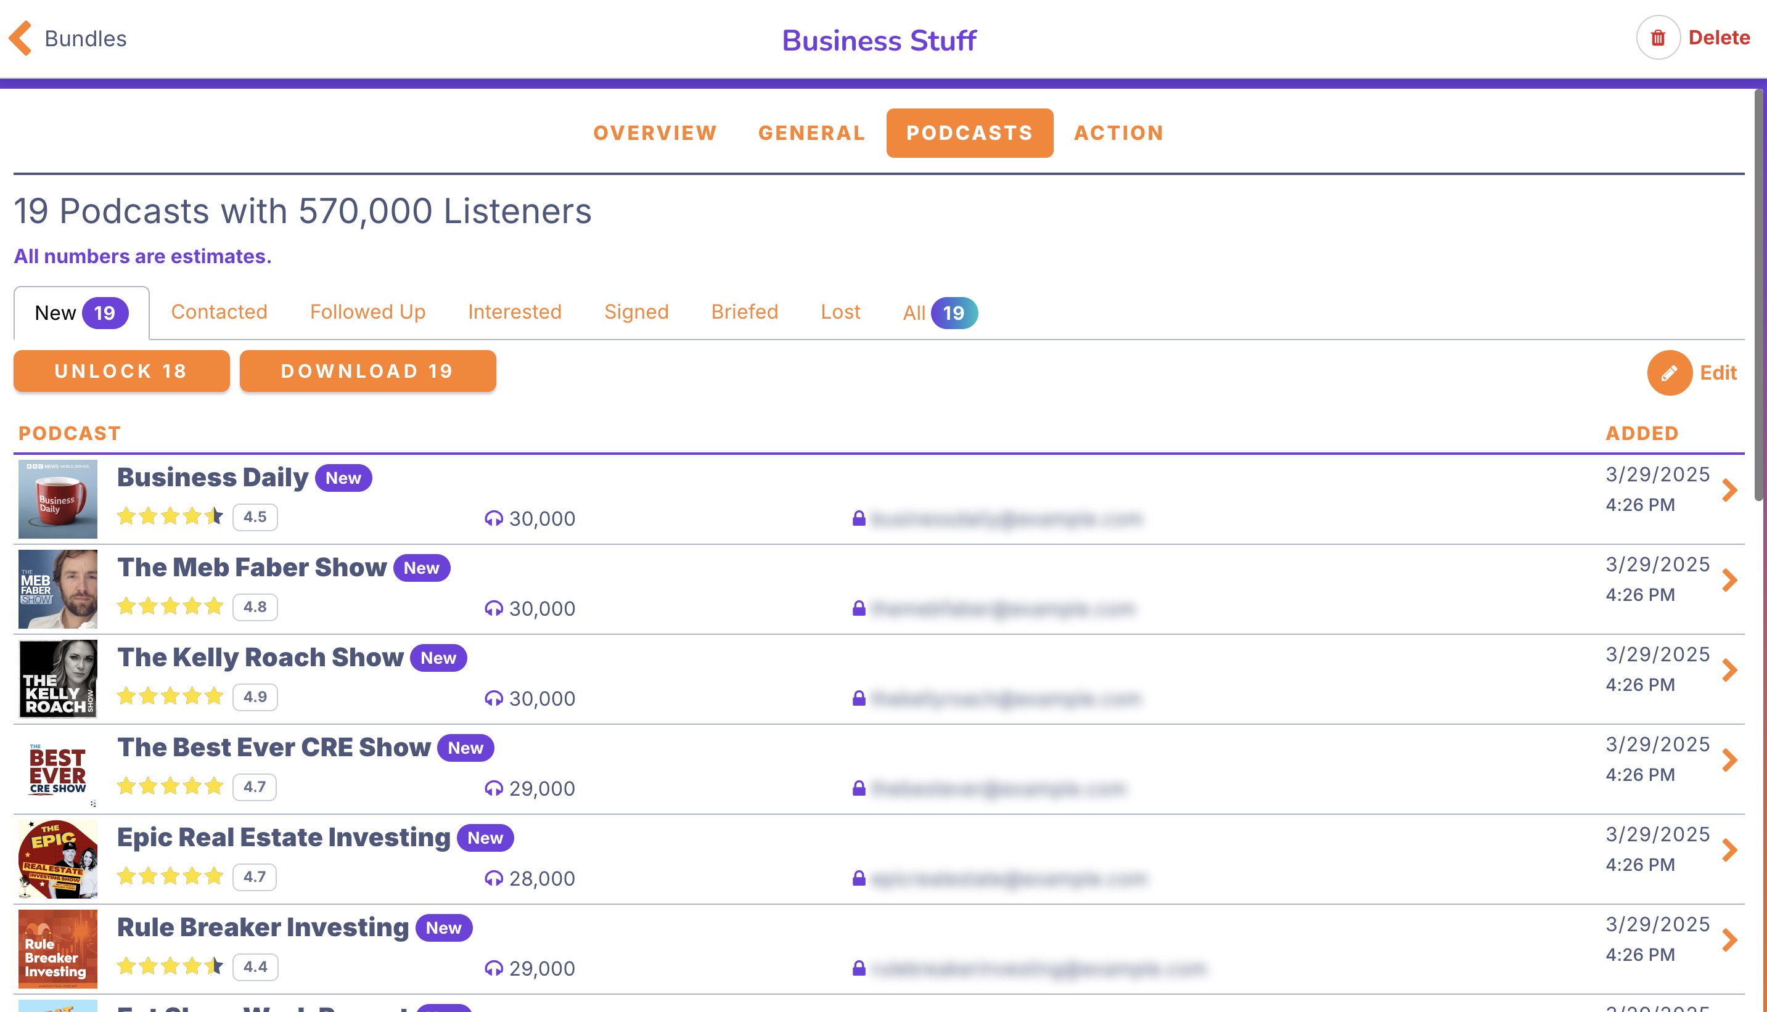Switch to the General tab
Screen dimensions: 1767x1012
(x=811, y=133)
